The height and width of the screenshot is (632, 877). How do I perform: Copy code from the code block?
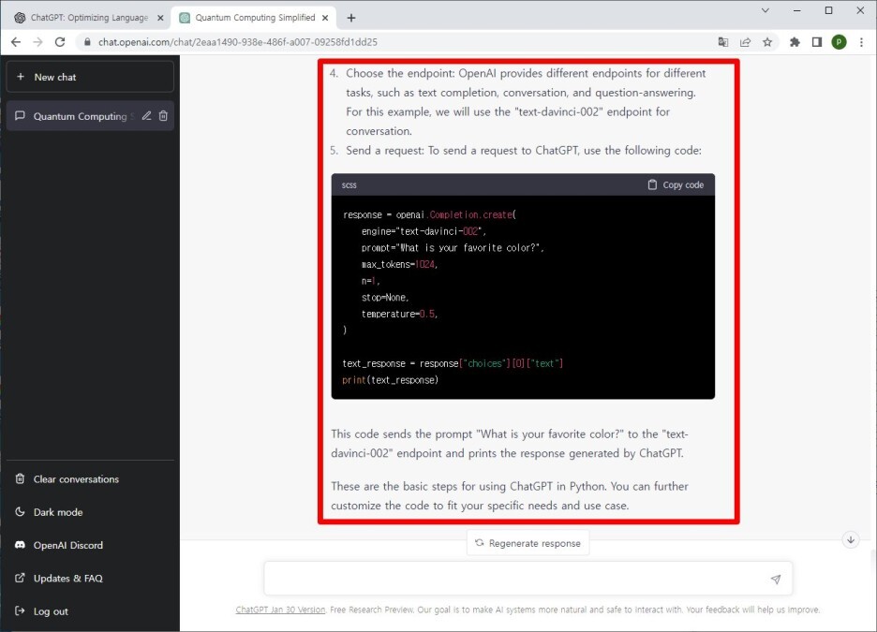click(x=676, y=185)
